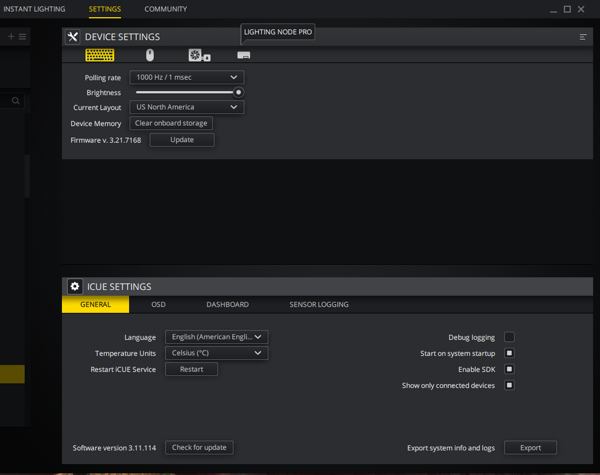
Task: Click the search magnifier icon in sidebar
Action: tap(16, 101)
